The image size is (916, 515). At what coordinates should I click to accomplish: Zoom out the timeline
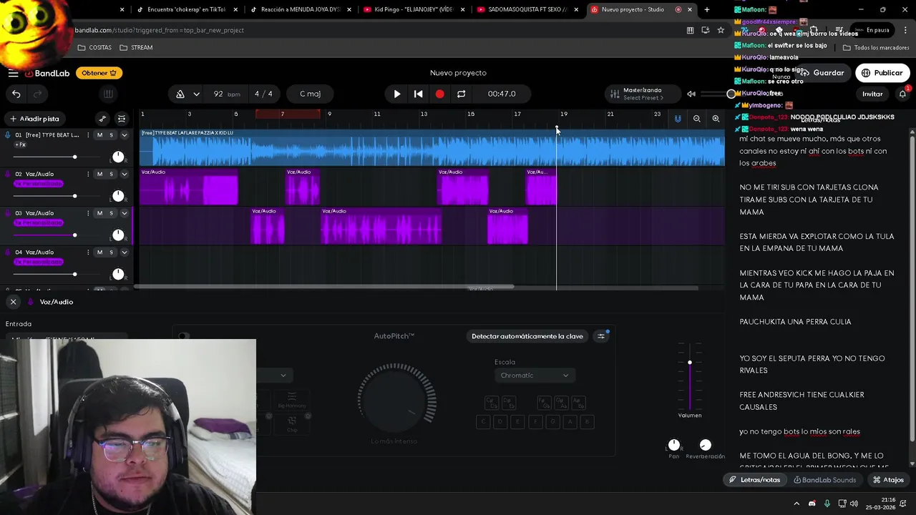697,119
